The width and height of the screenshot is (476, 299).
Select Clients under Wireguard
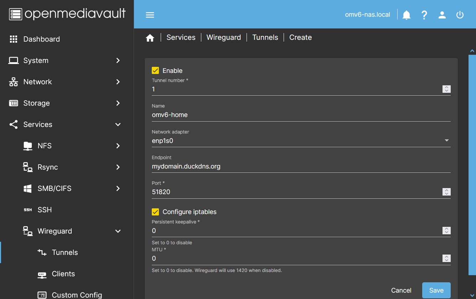pos(63,274)
